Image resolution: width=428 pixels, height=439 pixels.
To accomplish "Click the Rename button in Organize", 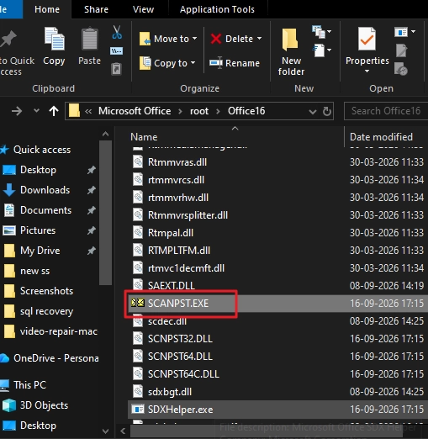I will point(235,63).
